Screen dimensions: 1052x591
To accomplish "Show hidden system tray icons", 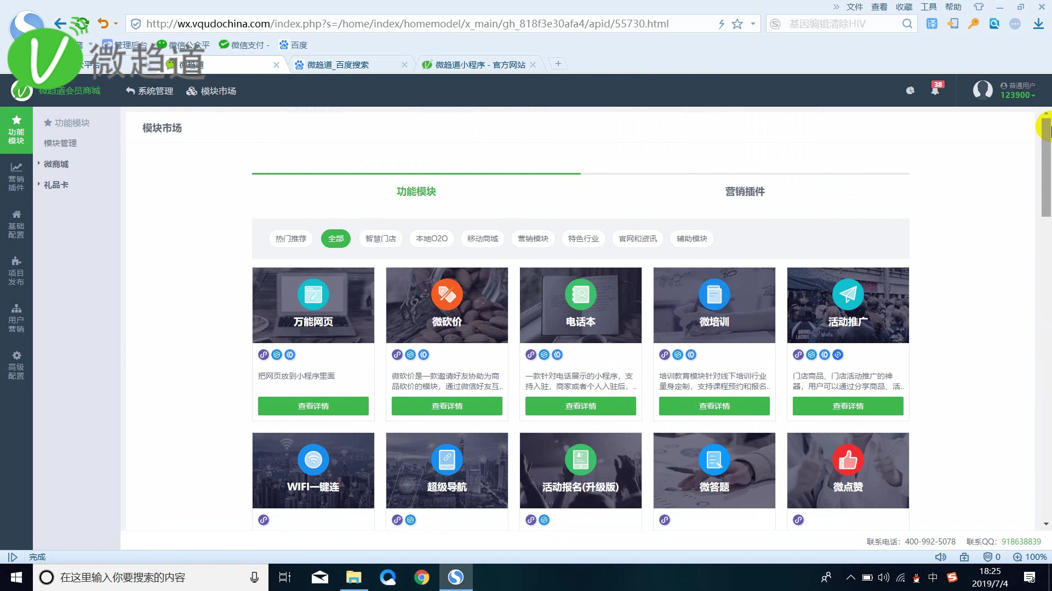I will pyautogui.click(x=850, y=577).
